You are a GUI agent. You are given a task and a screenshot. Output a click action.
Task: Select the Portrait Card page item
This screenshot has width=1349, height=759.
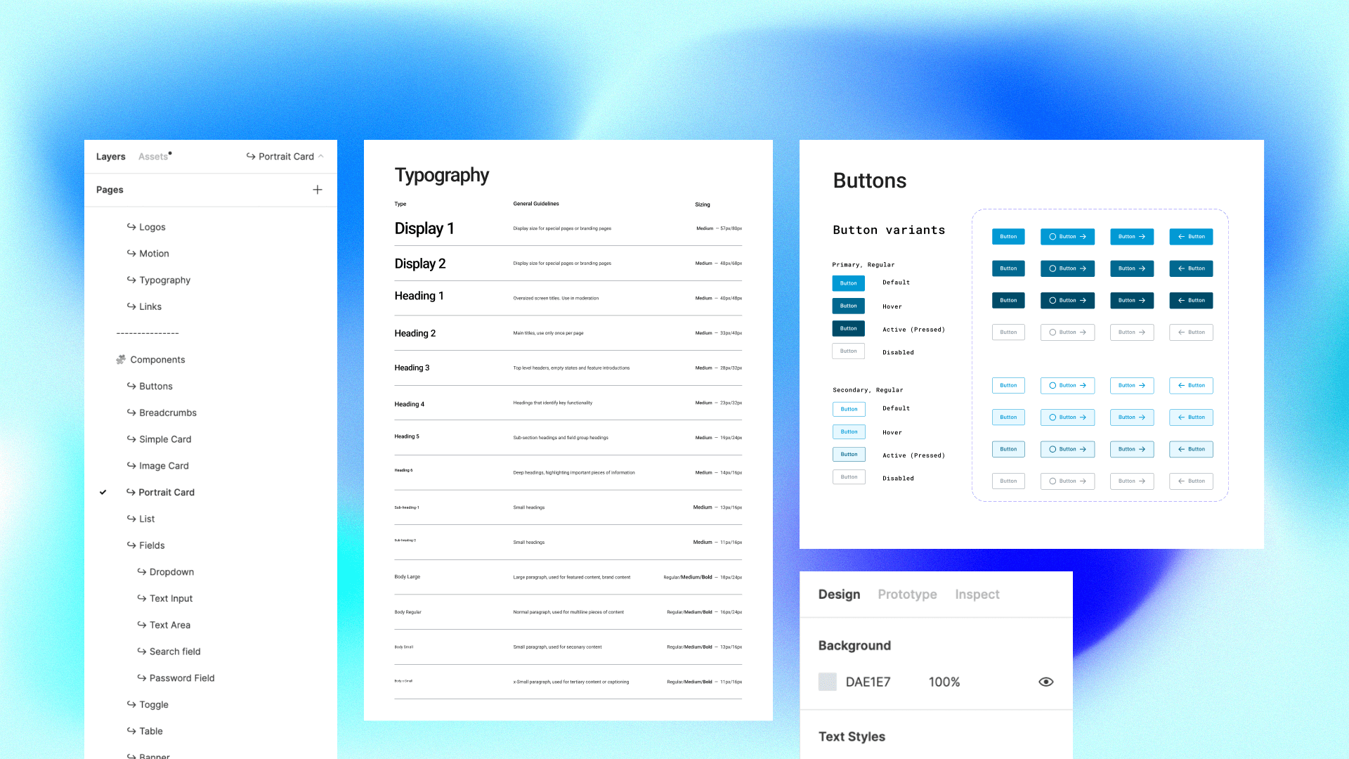coord(168,492)
